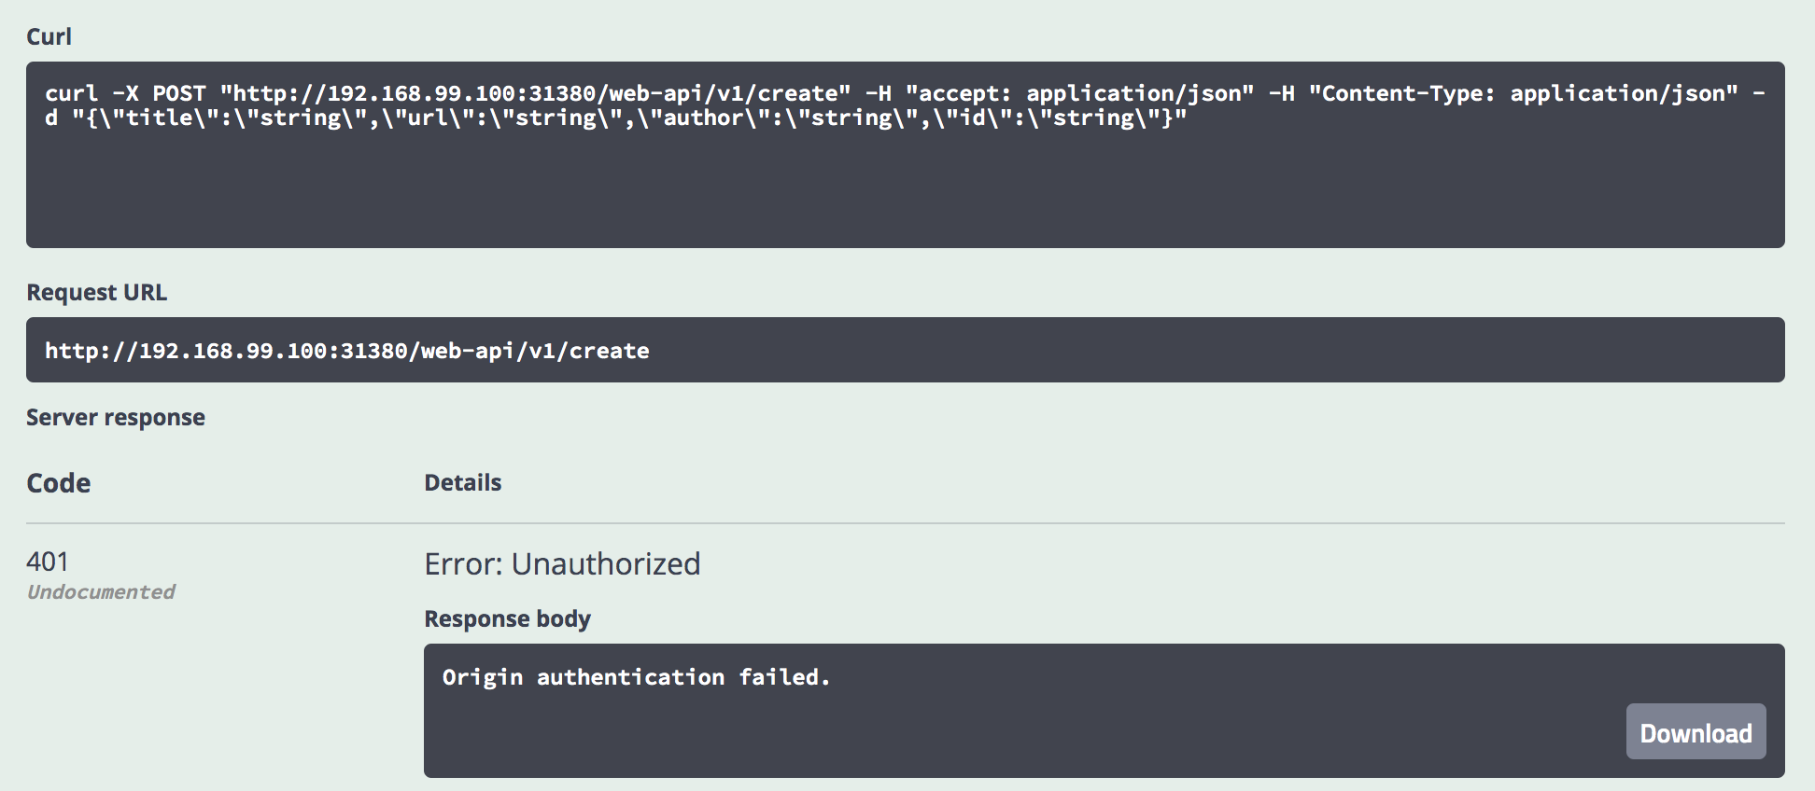
Task: Click the "Content-Type: application/json" header in curl
Action: click(1524, 93)
